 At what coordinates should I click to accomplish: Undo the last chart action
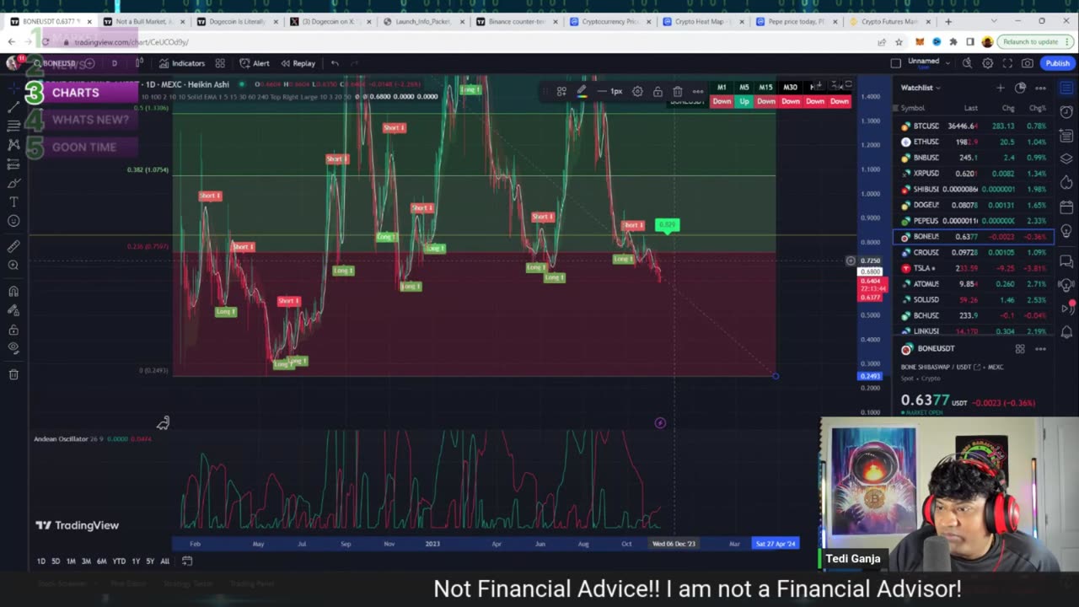coord(335,63)
